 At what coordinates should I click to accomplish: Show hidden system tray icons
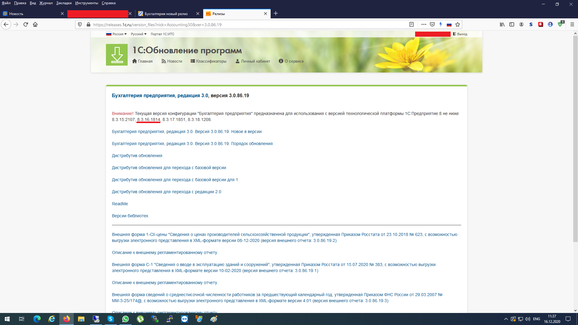pos(506,319)
